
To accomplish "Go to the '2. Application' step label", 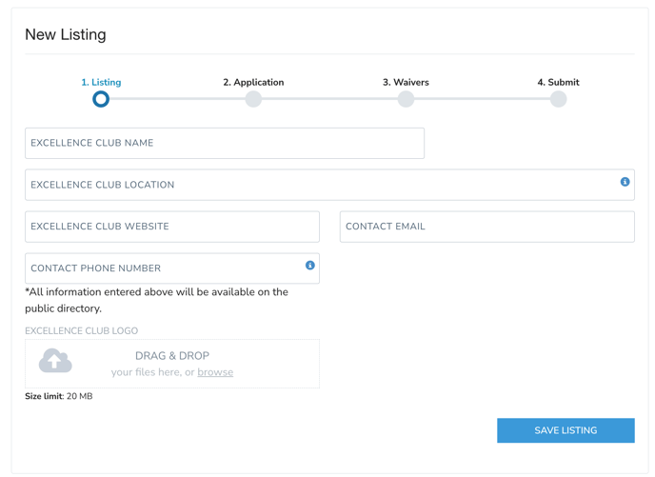I will 253,82.
